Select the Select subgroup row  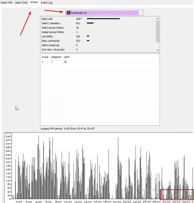(x=98, y=45)
